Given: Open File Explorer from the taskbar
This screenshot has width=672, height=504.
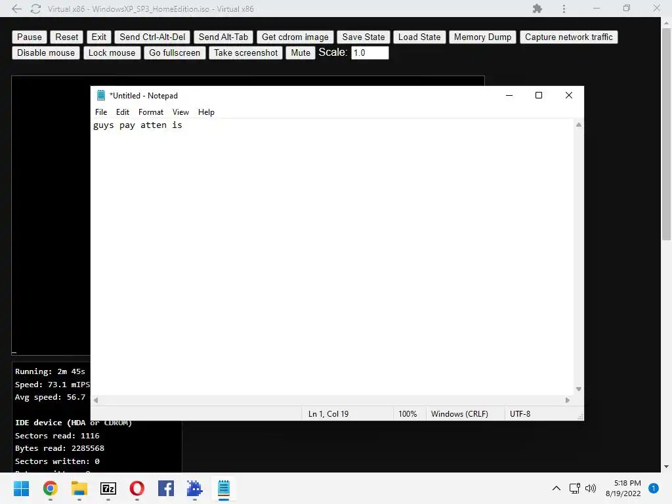Looking at the screenshot, I should coord(79,488).
